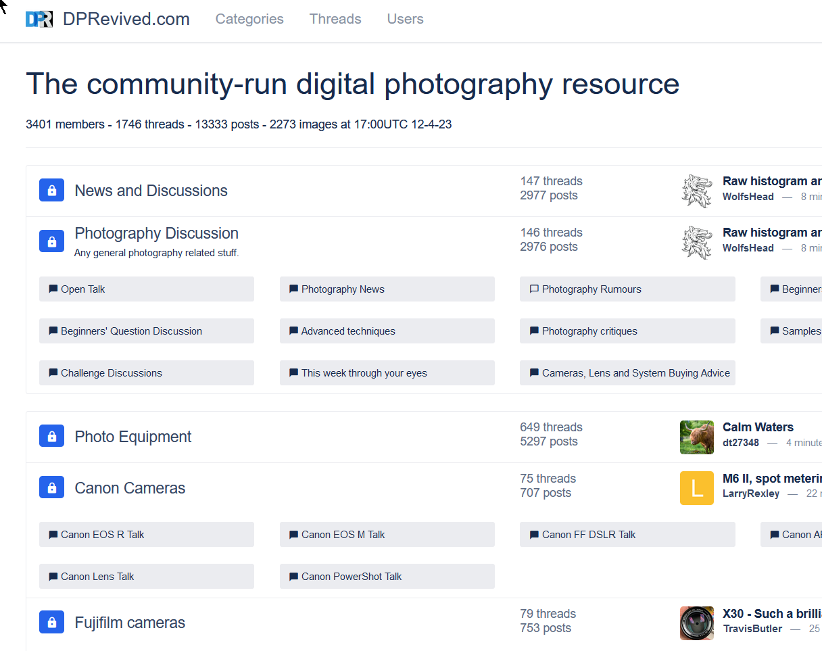Click the chat icon on Photography critiques

(534, 331)
